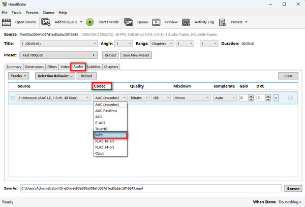Choose E-AC3 in codec list
This screenshot has width=305, height=207.
[110, 123]
